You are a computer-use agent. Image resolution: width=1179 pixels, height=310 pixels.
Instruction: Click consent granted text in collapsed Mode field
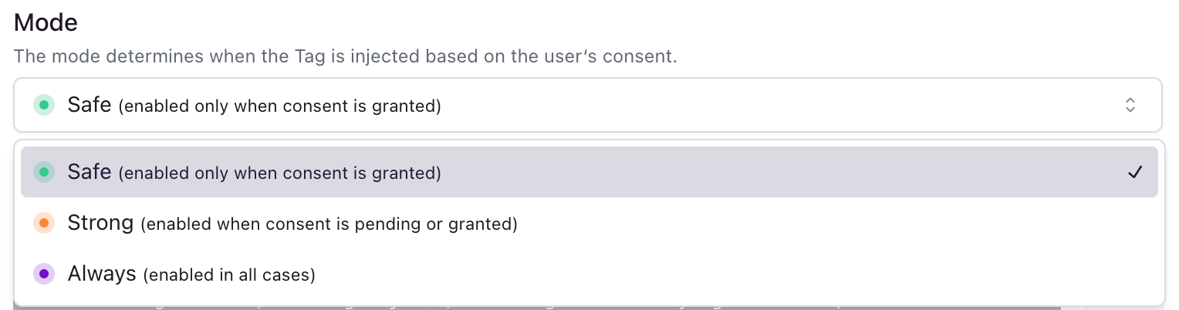[280, 106]
